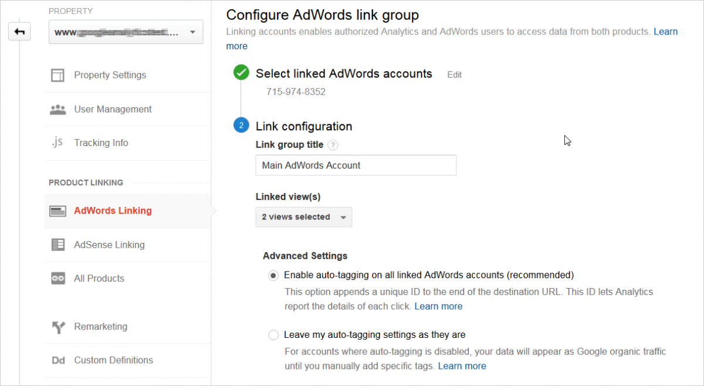Screen dimensions: 704x386
Task: Click the Configure AdWords link group title
Action: [x=323, y=15]
